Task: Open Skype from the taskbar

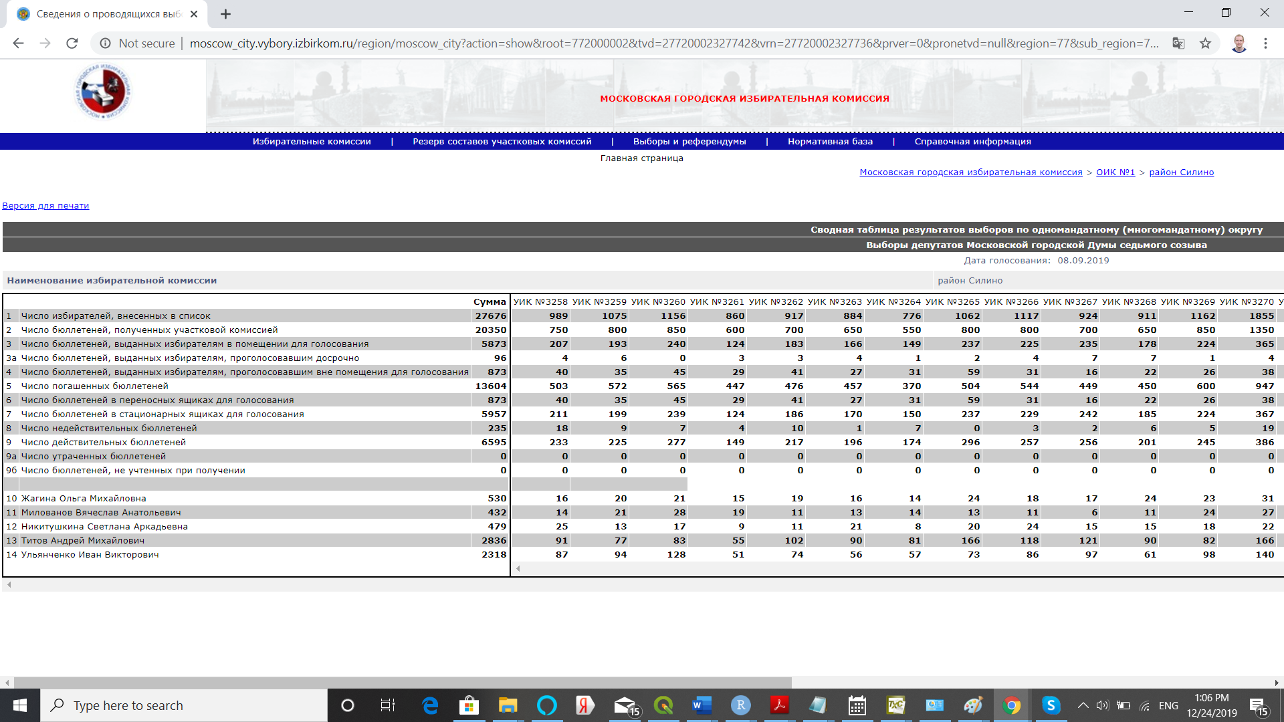Action: pos(1051,705)
